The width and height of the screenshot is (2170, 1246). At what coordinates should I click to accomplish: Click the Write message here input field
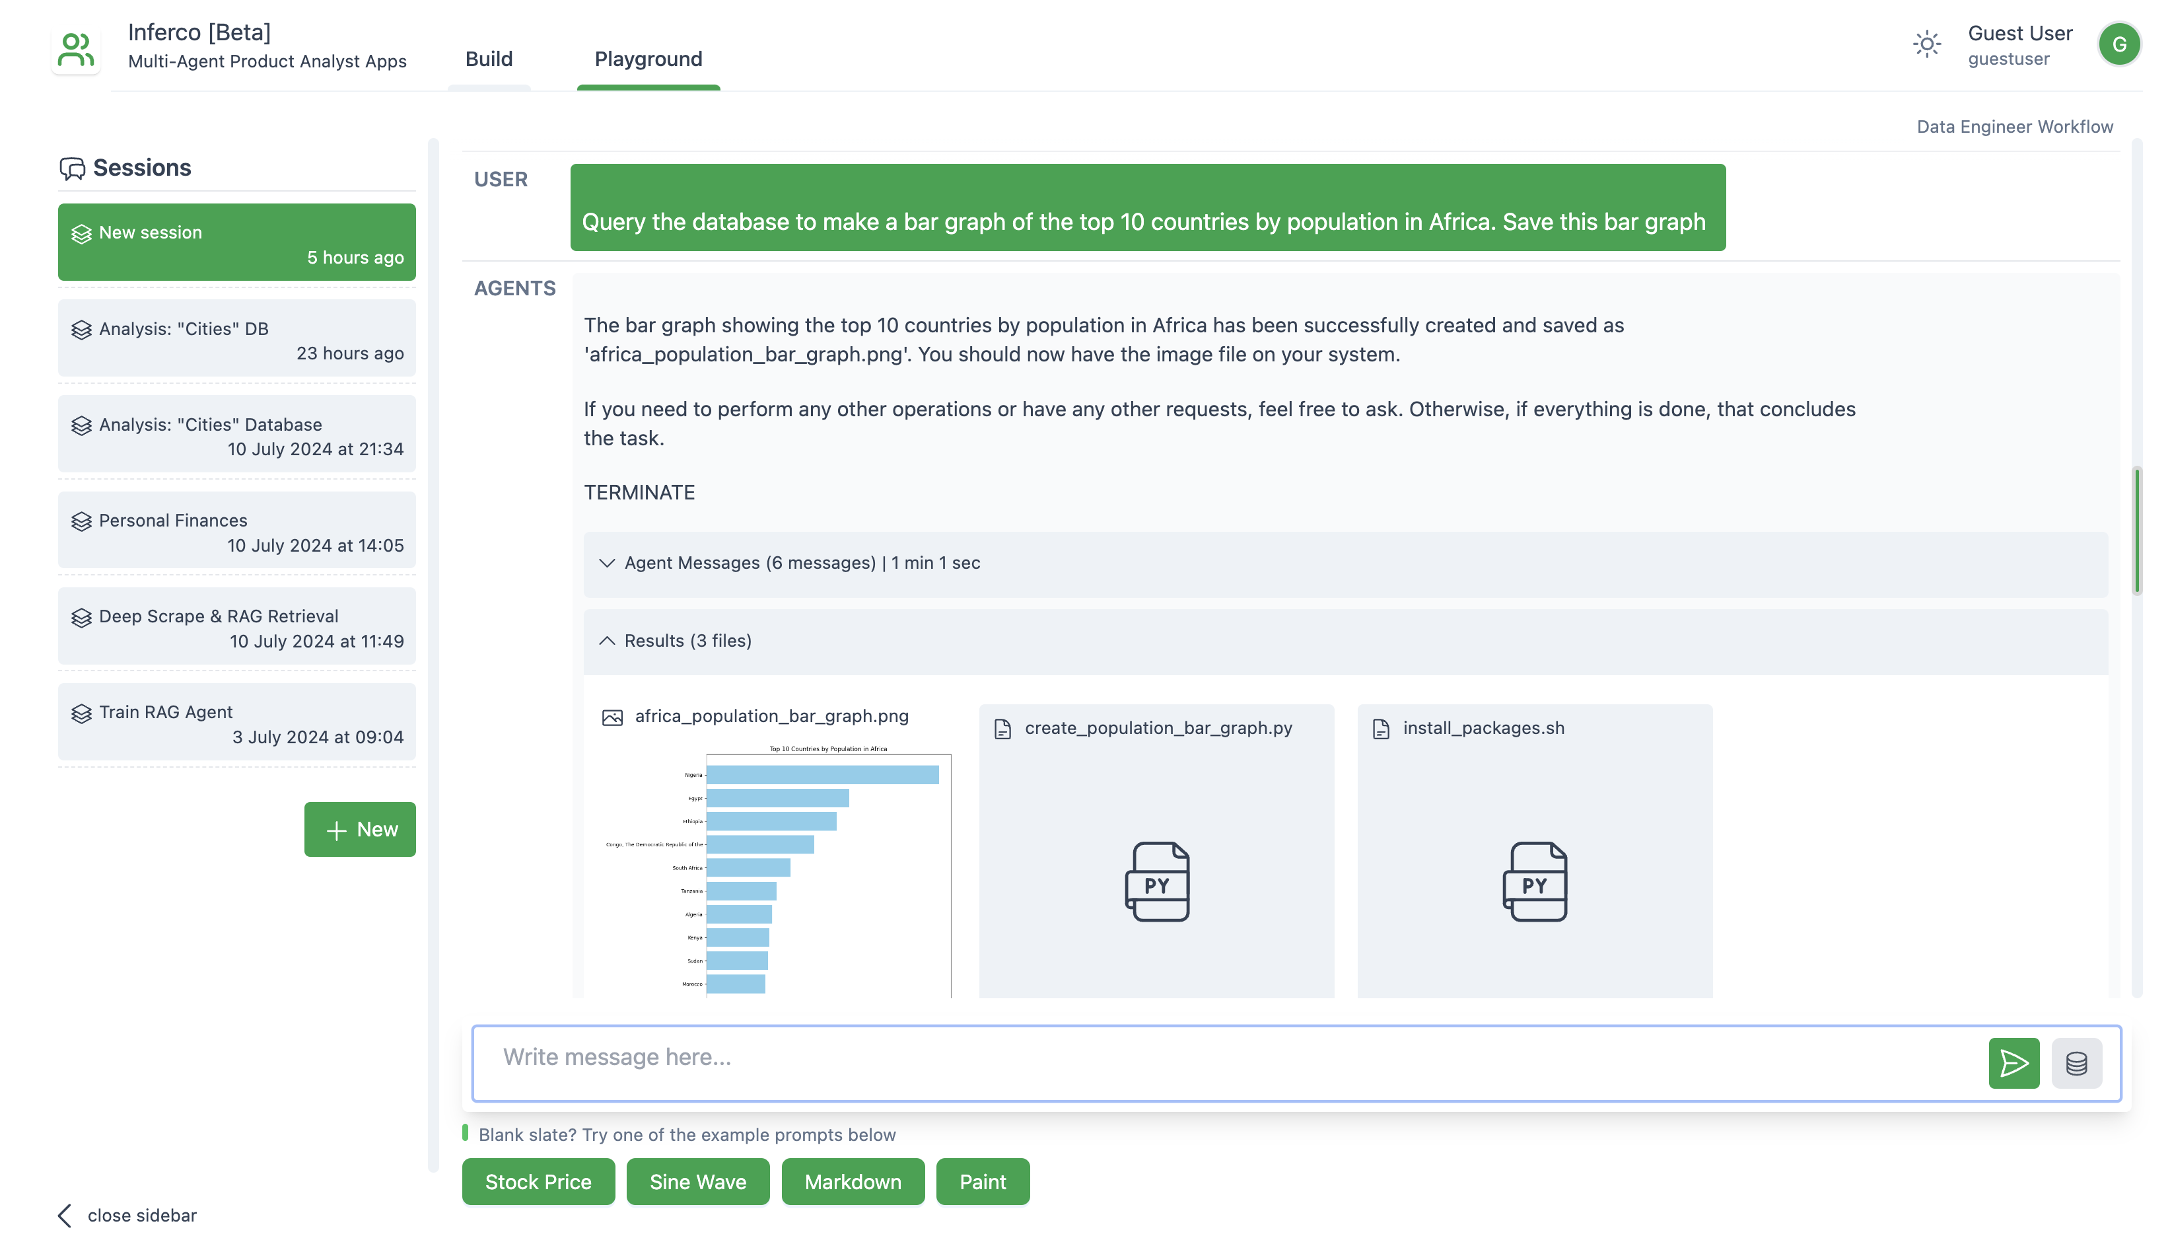click(1223, 1058)
